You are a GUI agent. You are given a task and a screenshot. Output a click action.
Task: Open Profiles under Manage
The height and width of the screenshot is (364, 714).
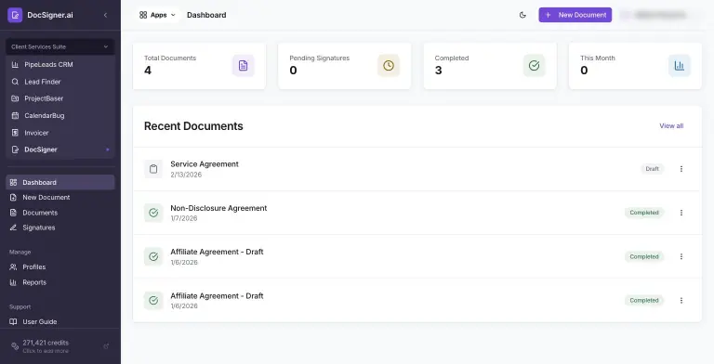click(x=60, y=267)
